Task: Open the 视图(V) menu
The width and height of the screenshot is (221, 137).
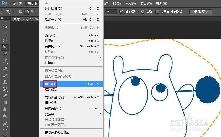Action: 130,3
